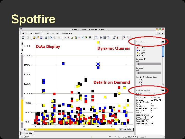Click the Candidate range slider bar
The image size is (185, 139).
click(149, 73)
